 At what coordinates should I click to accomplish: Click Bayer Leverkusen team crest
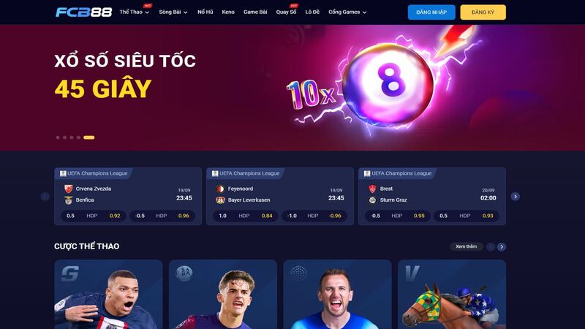coord(221,200)
